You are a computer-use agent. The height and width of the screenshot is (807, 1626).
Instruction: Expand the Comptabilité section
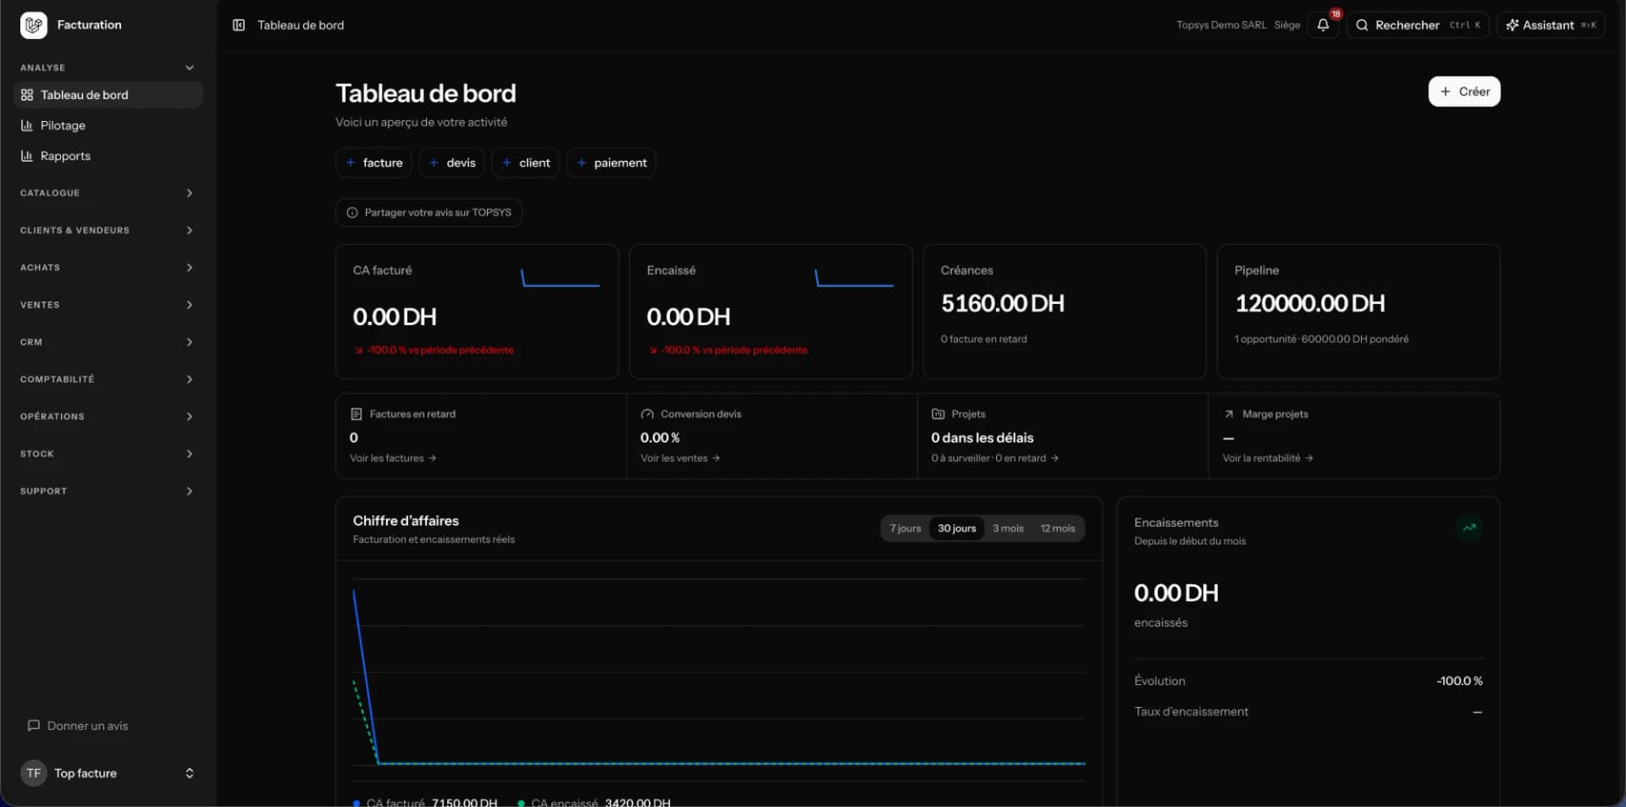tap(108, 379)
